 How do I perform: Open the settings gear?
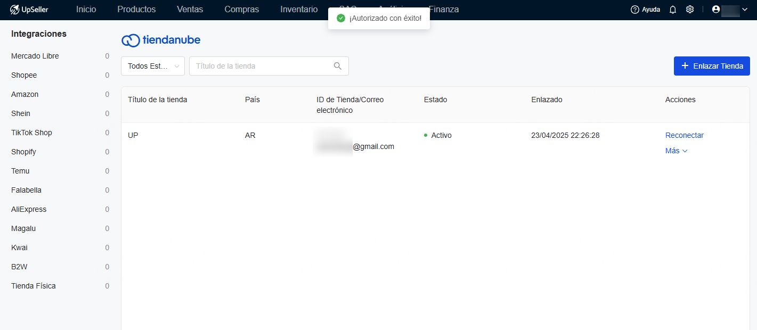click(x=690, y=10)
